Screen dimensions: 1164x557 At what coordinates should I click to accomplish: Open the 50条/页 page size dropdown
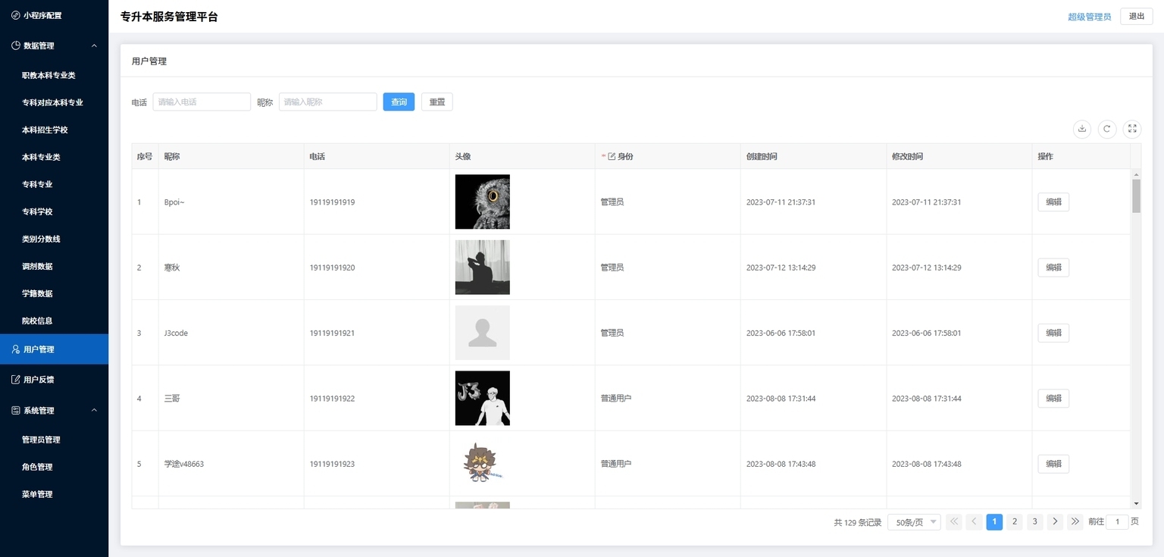914,522
